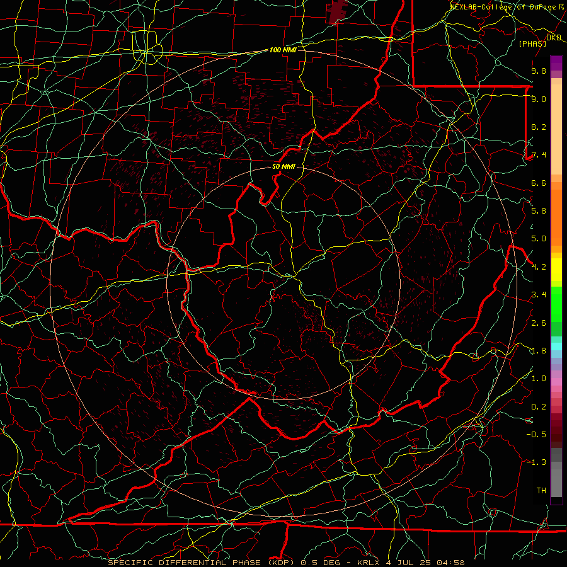Click the "KRLX 4 JUL 25 04:58" timestamp text

coord(411,563)
